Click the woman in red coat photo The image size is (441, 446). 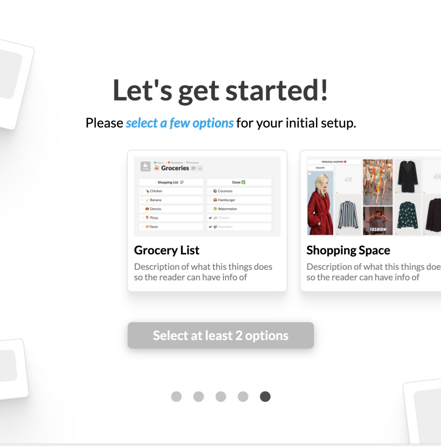(x=320, y=203)
